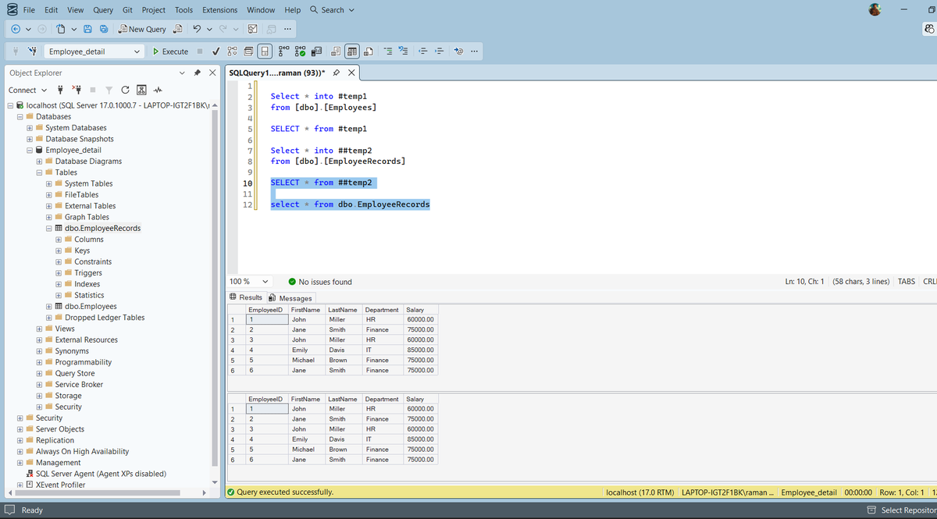Expand the Views folder
The width and height of the screenshot is (937, 519).
[x=39, y=329]
